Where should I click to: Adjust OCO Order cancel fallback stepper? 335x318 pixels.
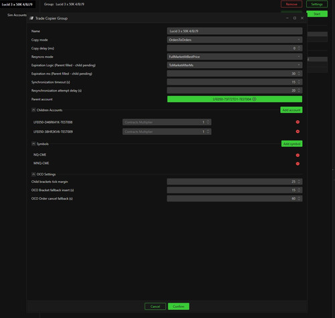299,198
